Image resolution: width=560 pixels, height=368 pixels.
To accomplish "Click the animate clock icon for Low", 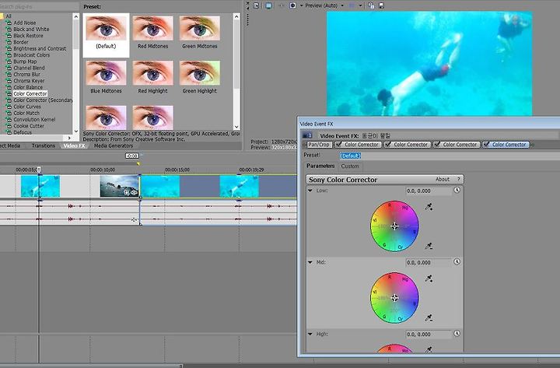I will 457,190.
